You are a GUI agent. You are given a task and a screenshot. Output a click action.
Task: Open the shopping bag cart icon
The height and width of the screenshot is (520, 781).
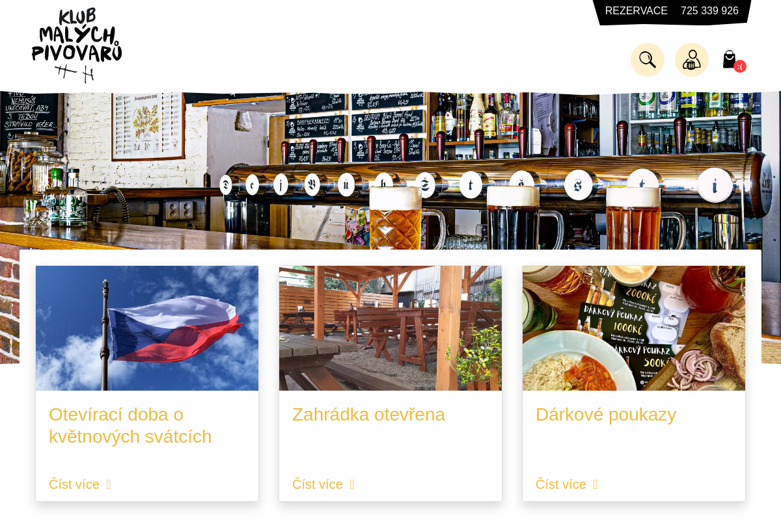click(x=730, y=60)
